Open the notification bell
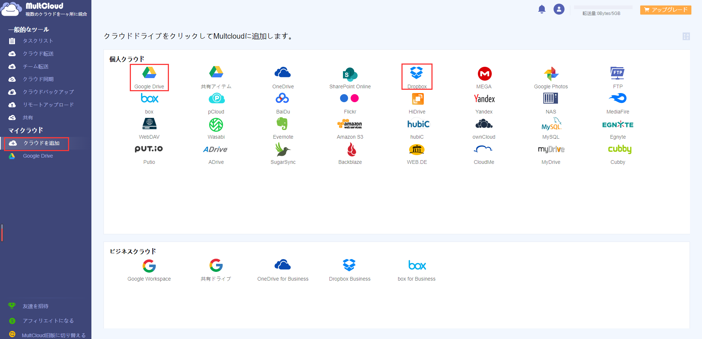This screenshot has height=339, width=702. pos(541,9)
